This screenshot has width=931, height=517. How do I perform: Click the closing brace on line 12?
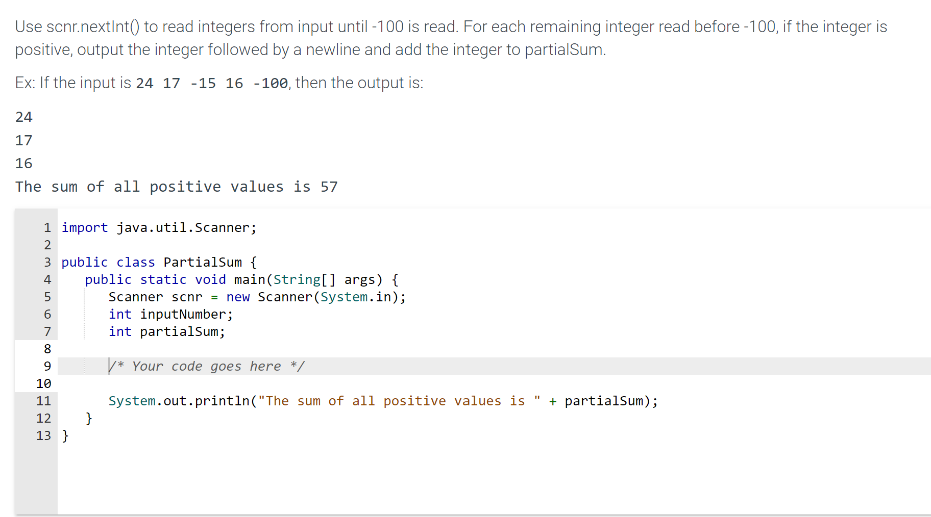tap(89, 418)
